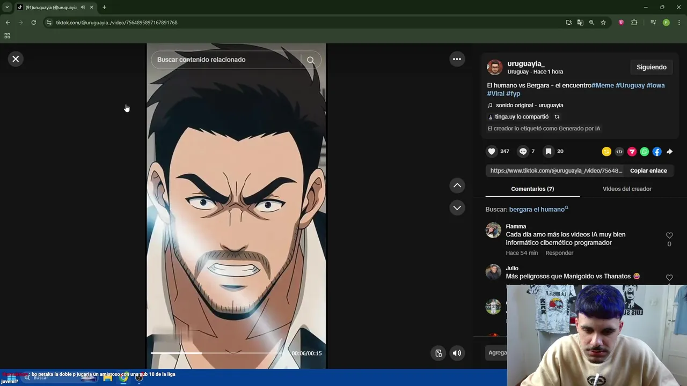Install app icon in address bar
The height and width of the screenshot is (386, 687).
[568, 23]
